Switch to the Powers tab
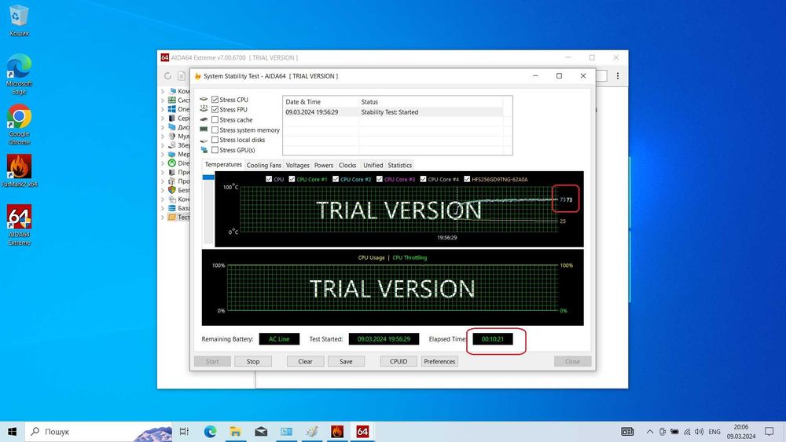The width and height of the screenshot is (786, 442). click(x=324, y=165)
